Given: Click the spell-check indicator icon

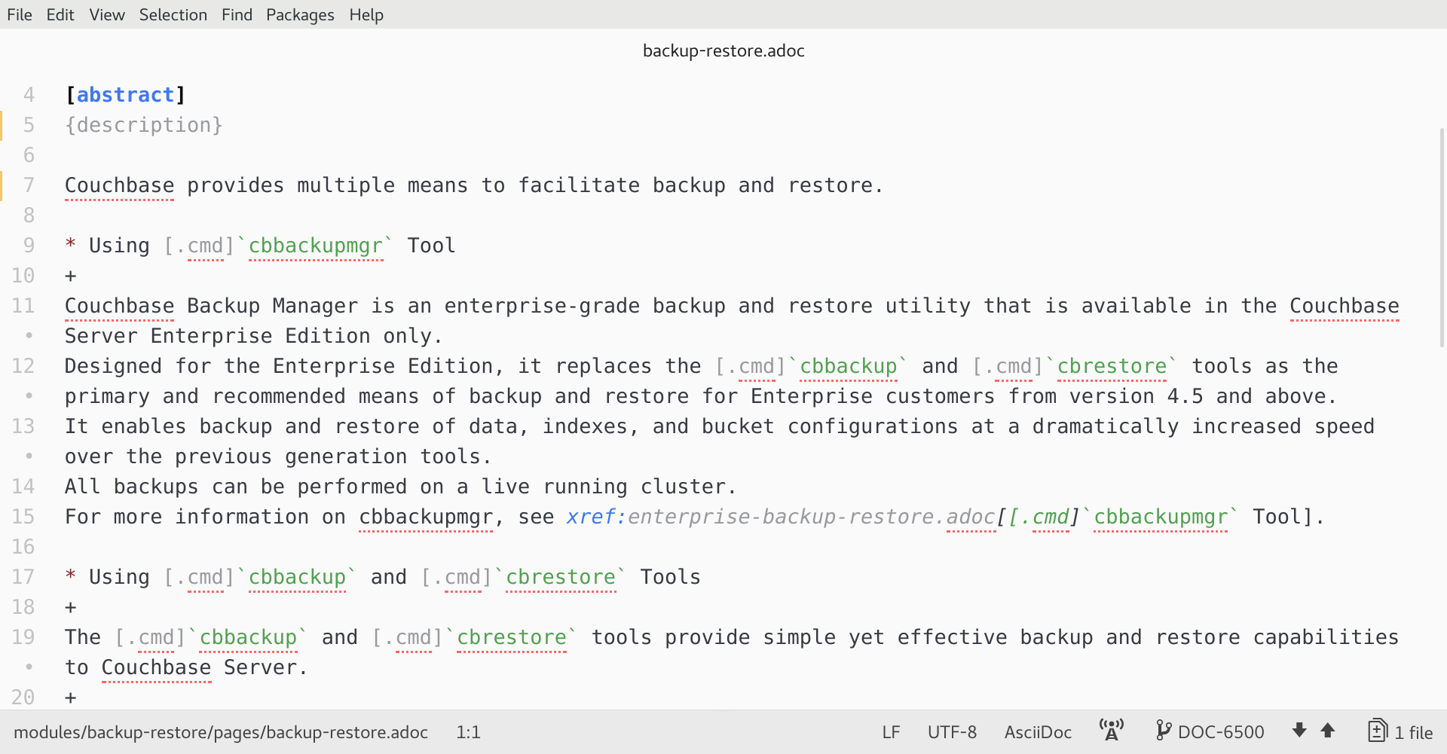Looking at the screenshot, I should click(x=1111, y=731).
